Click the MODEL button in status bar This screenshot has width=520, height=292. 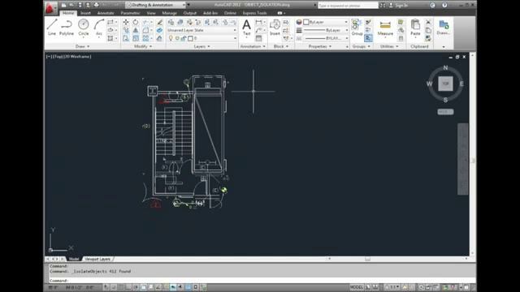[x=357, y=287]
